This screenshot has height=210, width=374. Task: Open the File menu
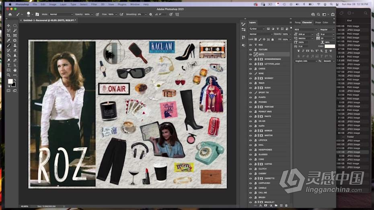pos(35,4)
